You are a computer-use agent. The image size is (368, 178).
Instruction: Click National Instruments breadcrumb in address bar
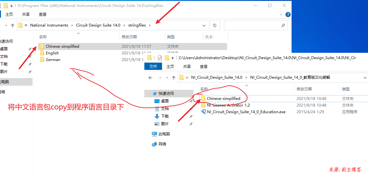(x=49, y=25)
